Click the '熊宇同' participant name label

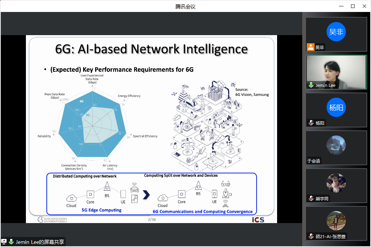[x=322, y=198]
